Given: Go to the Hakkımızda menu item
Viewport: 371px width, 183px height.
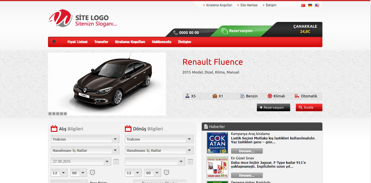Looking at the screenshot, I should tap(162, 42).
